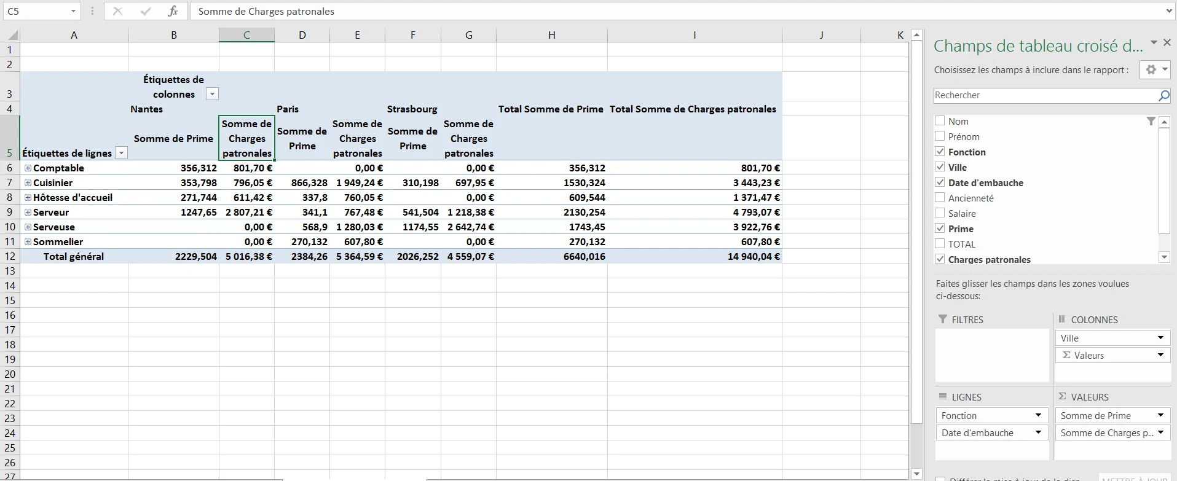
Task: Open Somme de Prime dropdown in VALEURS
Action: click(1160, 415)
